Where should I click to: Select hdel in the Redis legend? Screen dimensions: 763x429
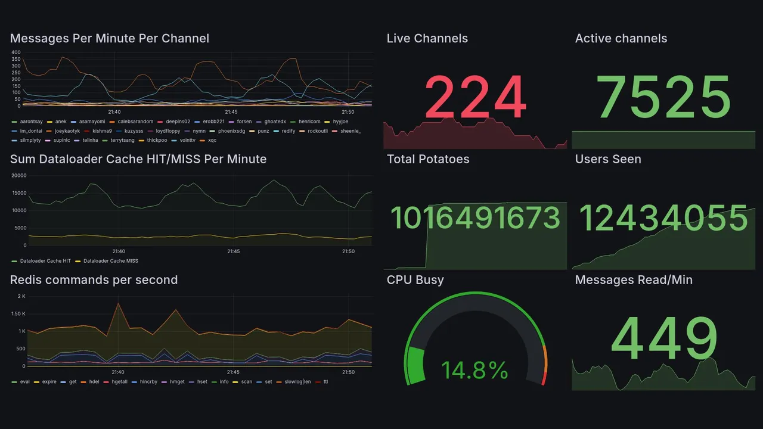(94, 381)
